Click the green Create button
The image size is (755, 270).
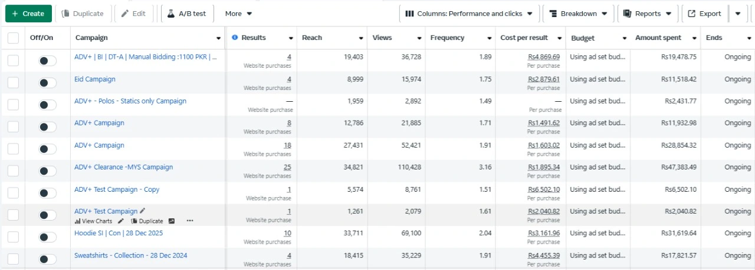(x=28, y=14)
